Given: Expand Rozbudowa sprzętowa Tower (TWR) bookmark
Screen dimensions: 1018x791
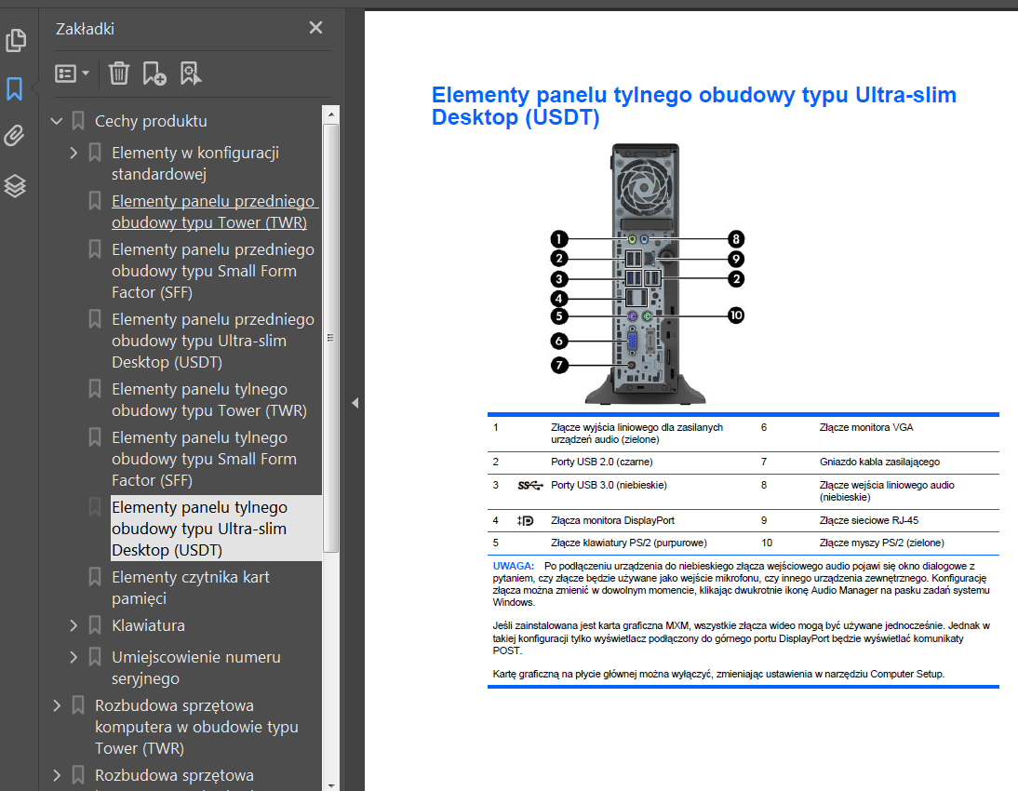Looking at the screenshot, I should click(x=57, y=705).
